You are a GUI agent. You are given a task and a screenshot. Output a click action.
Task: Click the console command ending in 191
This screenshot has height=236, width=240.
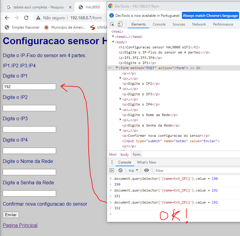[166, 190]
